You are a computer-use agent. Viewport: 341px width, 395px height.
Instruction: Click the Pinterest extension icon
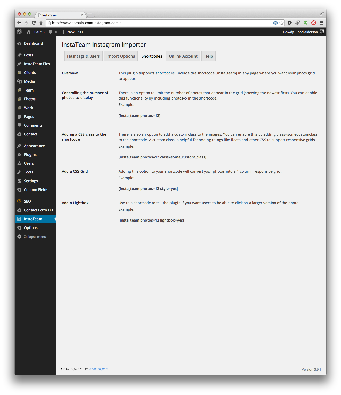click(x=314, y=23)
